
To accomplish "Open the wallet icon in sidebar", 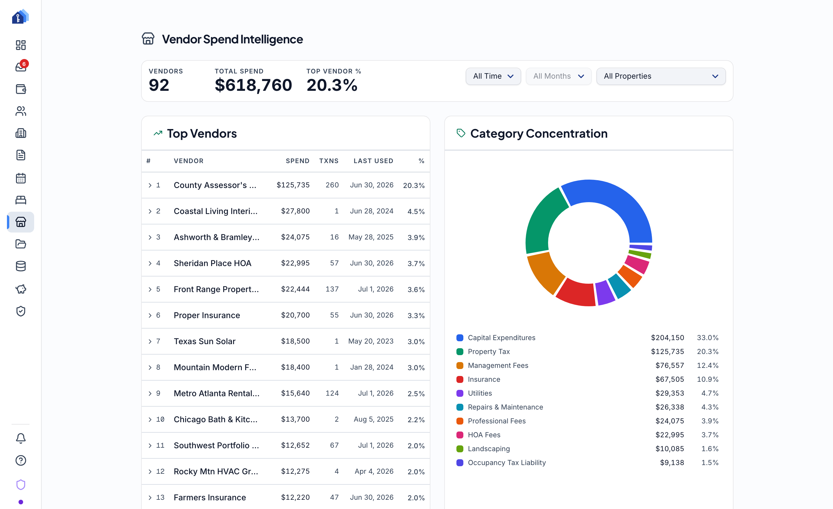I will pos(21,89).
